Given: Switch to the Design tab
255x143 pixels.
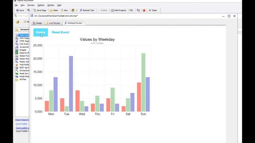Looking at the screenshot, I should point(37,23).
